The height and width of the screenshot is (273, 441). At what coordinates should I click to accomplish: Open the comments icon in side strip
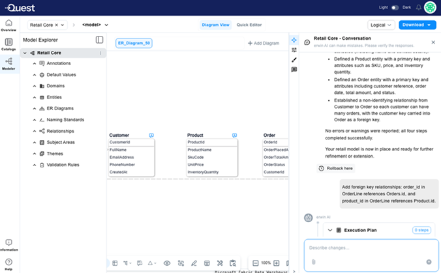point(294,69)
